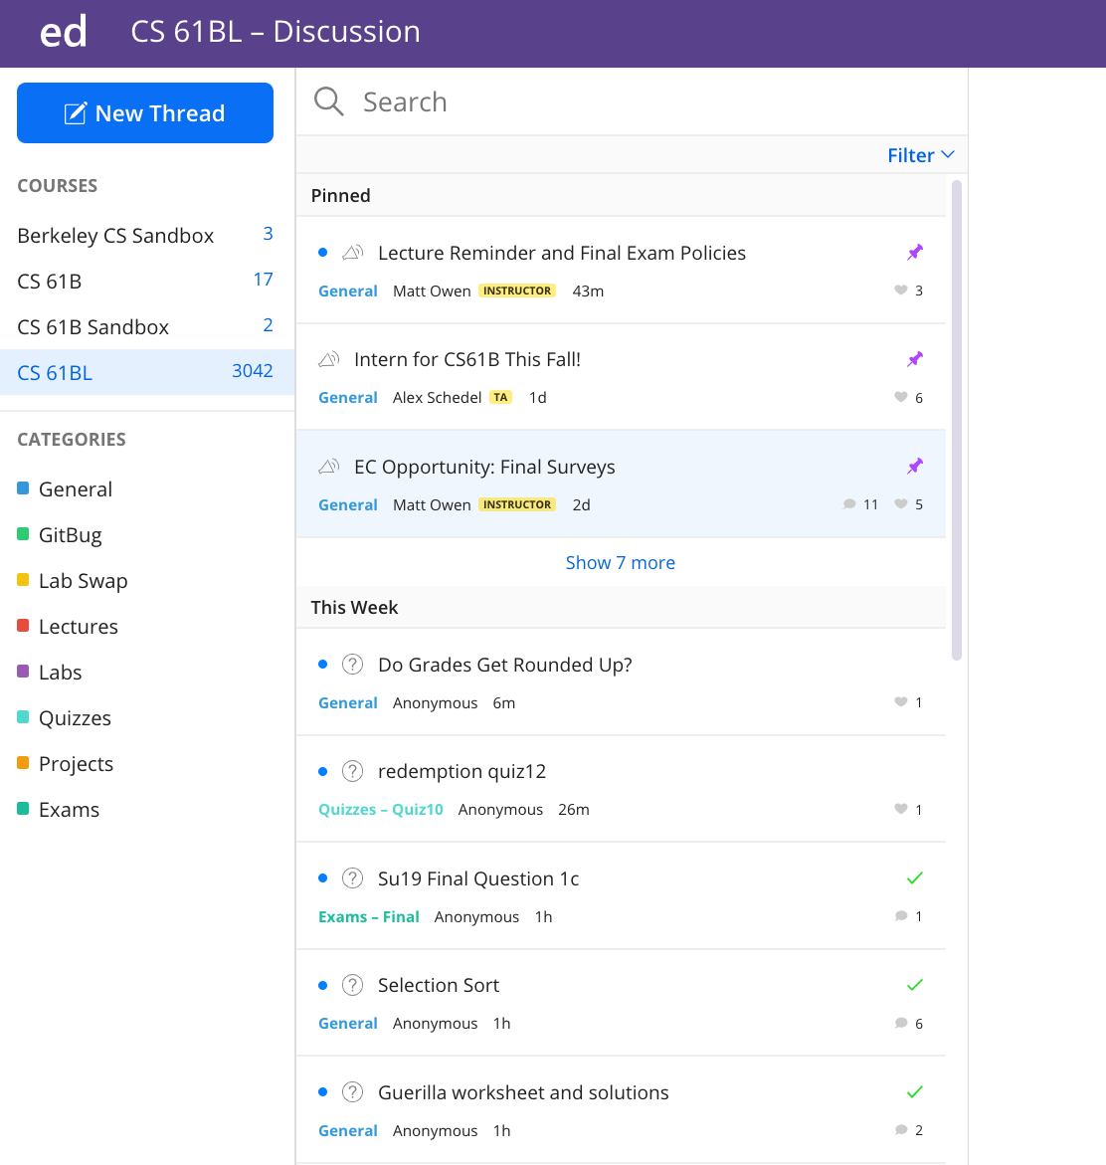
Task: Click the thread list vertical scrollbar
Action: 957,418
